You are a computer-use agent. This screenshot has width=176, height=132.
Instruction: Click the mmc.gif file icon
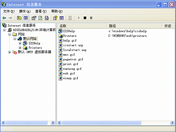tap(60, 55)
